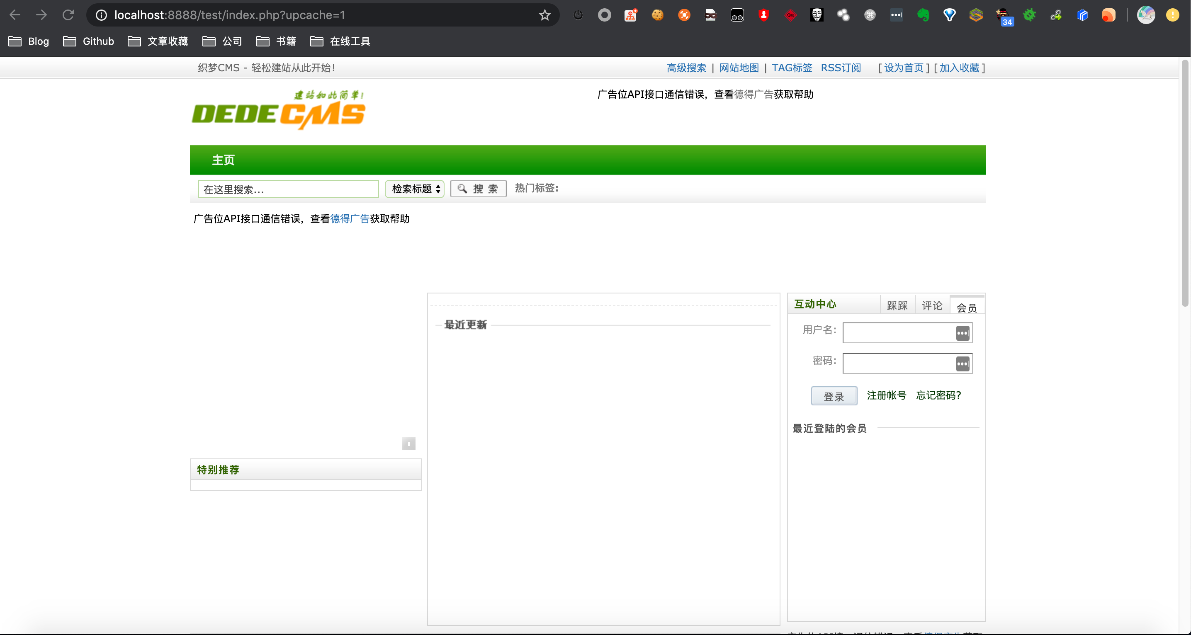
Task: Click the password manager icon in 密码 field
Action: click(x=963, y=364)
